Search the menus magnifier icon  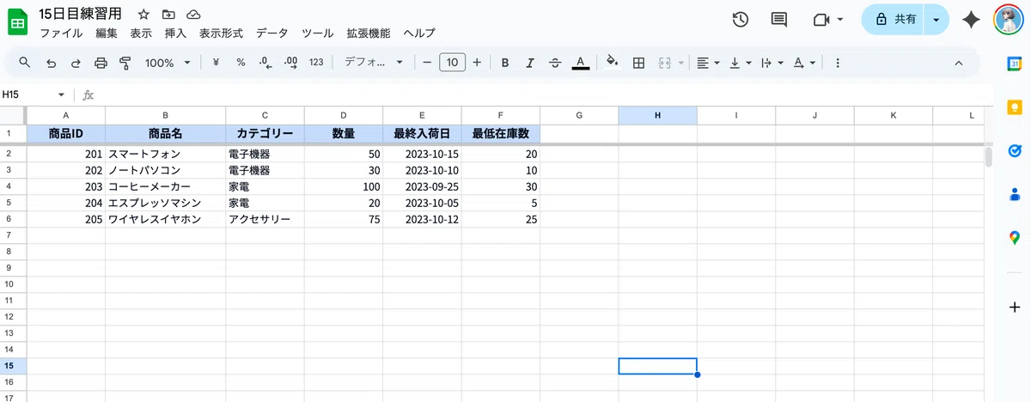coord(25,63)
